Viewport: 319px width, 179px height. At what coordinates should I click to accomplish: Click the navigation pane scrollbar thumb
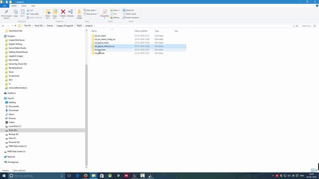tap(86, 115)
